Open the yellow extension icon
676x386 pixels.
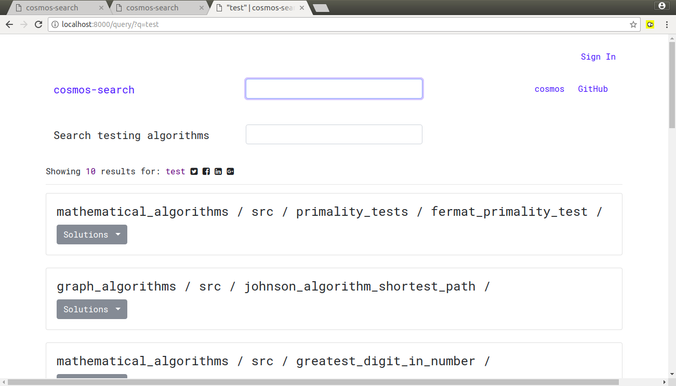click(x=650, y=24)
